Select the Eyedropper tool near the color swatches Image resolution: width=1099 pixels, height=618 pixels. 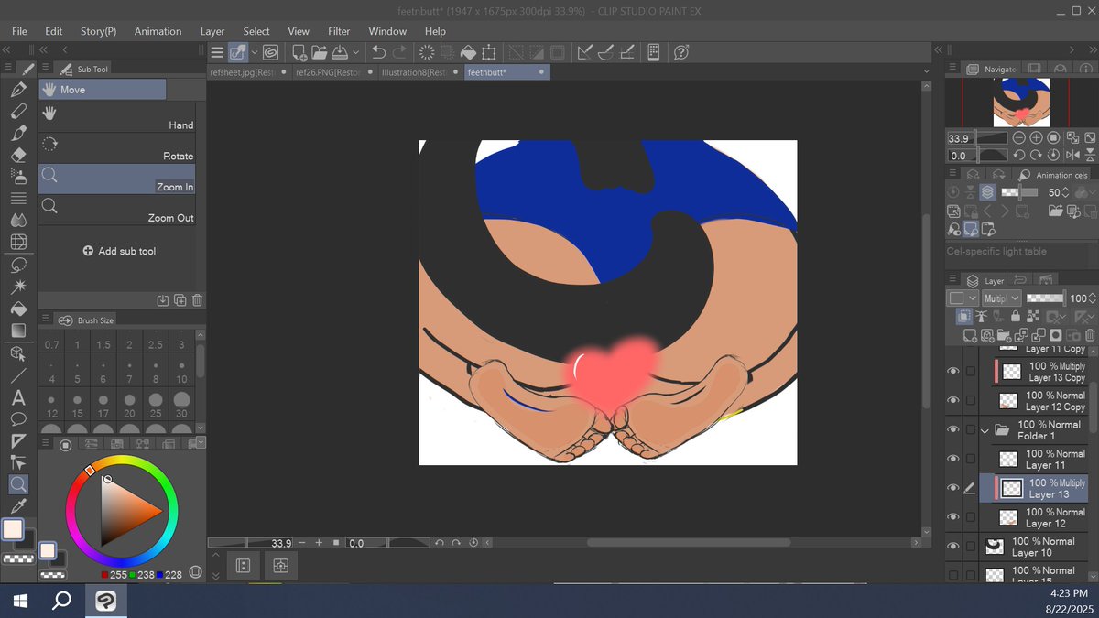click(18, 507)
